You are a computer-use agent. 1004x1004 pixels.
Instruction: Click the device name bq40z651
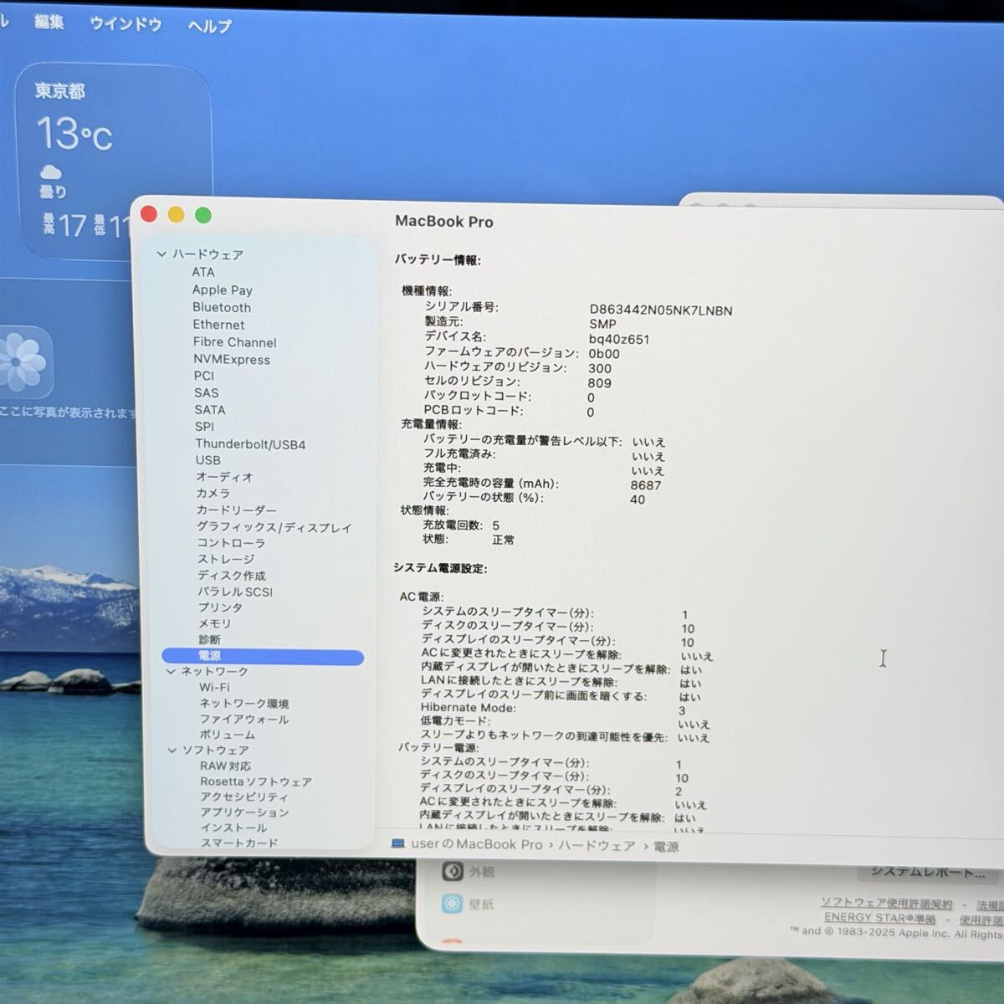tap(619, 339)
